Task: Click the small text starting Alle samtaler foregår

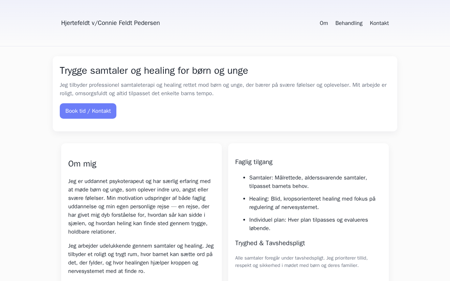Action: point(301,262)
